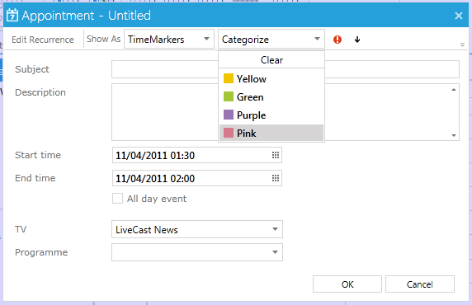
Task: Click Description scrollbar down arrow
Action: [x=454, y=136]
